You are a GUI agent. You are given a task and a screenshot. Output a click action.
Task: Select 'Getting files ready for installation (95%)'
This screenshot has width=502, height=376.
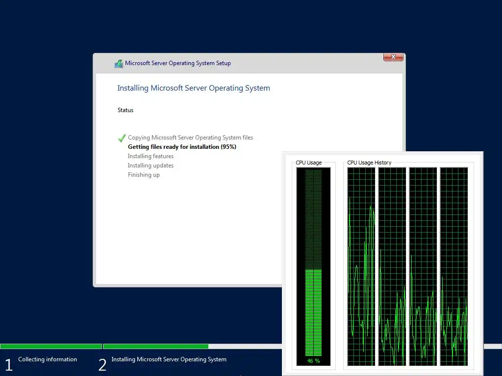click(182, 147)
